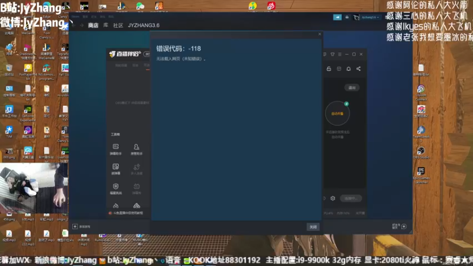Open the Steam 社区 tab
This screenshot has width=473, height=266.
tap(118, 25)
